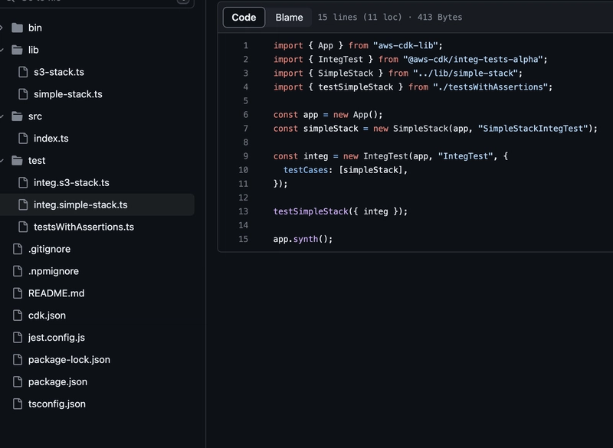Image resolution: width=613 pixels, height=448 pixels.
Task: Click the testCases property name
Action: pos(305,170)
